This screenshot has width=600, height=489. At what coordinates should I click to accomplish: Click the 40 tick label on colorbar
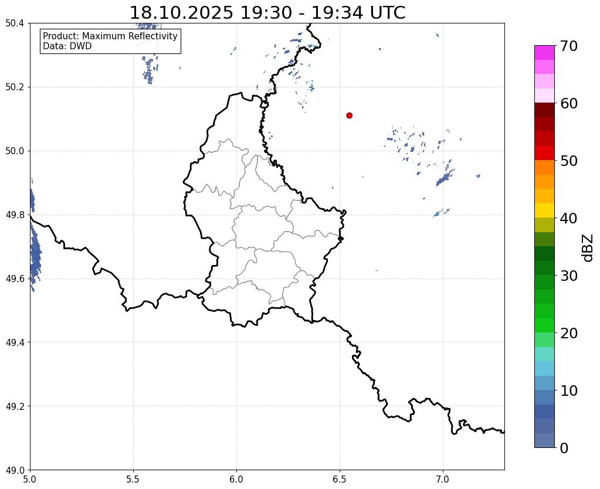569,218
